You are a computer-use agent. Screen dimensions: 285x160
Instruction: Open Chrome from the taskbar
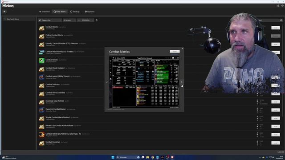tap(153, 157)
